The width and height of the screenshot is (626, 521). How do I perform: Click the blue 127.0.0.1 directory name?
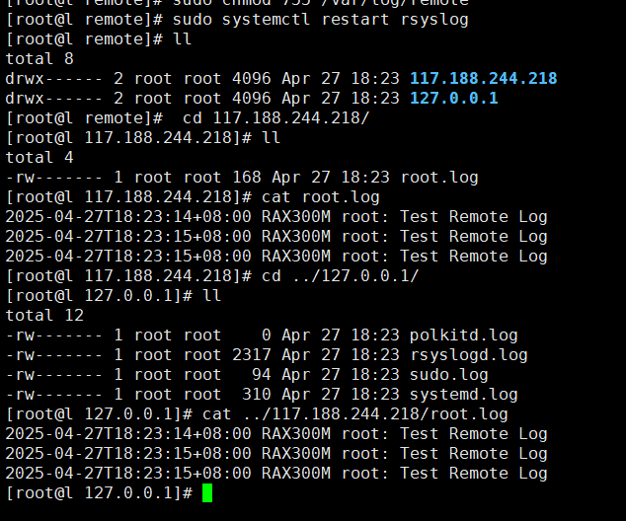(453, 99)
